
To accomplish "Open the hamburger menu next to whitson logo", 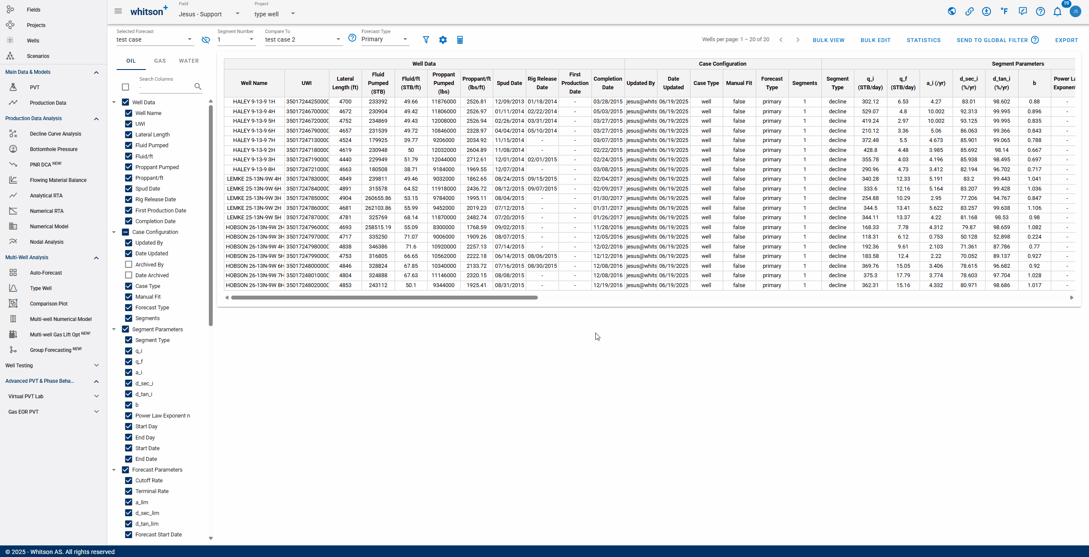I will click(118, 11).
